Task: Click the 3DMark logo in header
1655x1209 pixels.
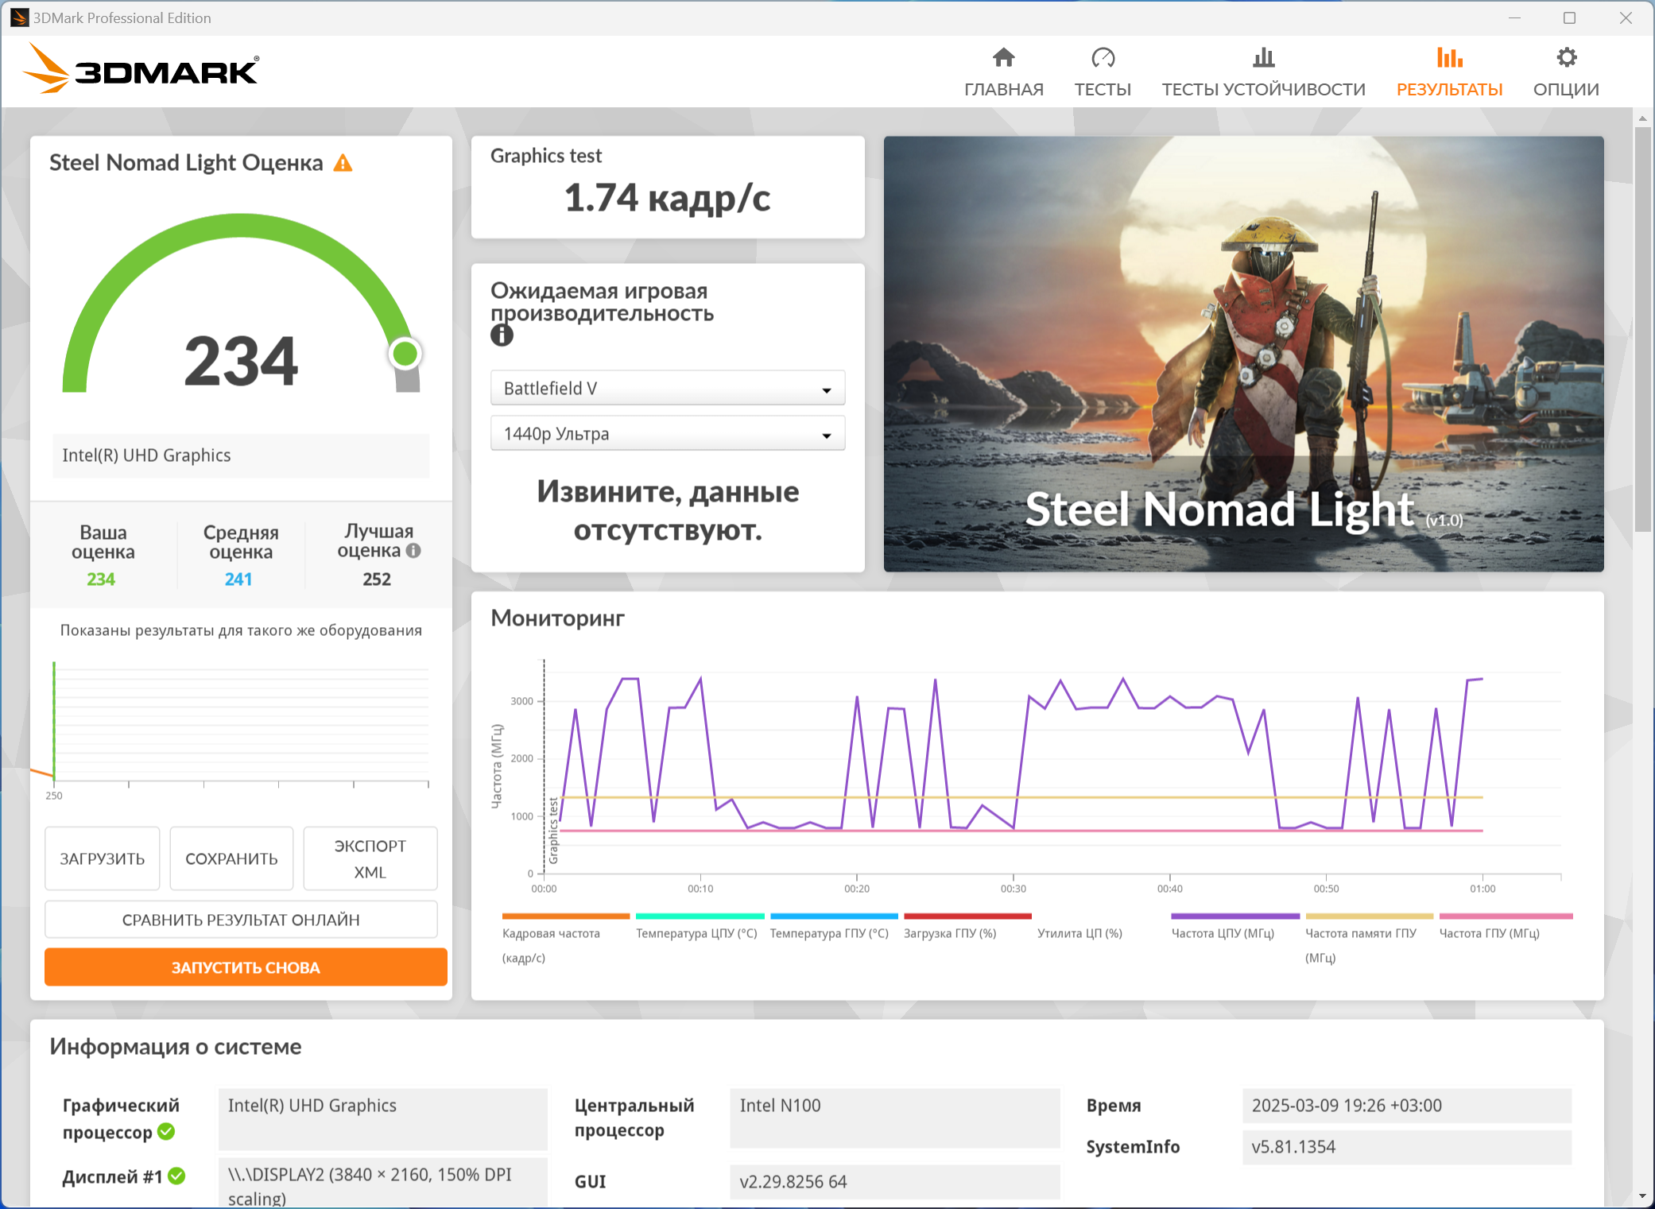Action: (141, 69)
